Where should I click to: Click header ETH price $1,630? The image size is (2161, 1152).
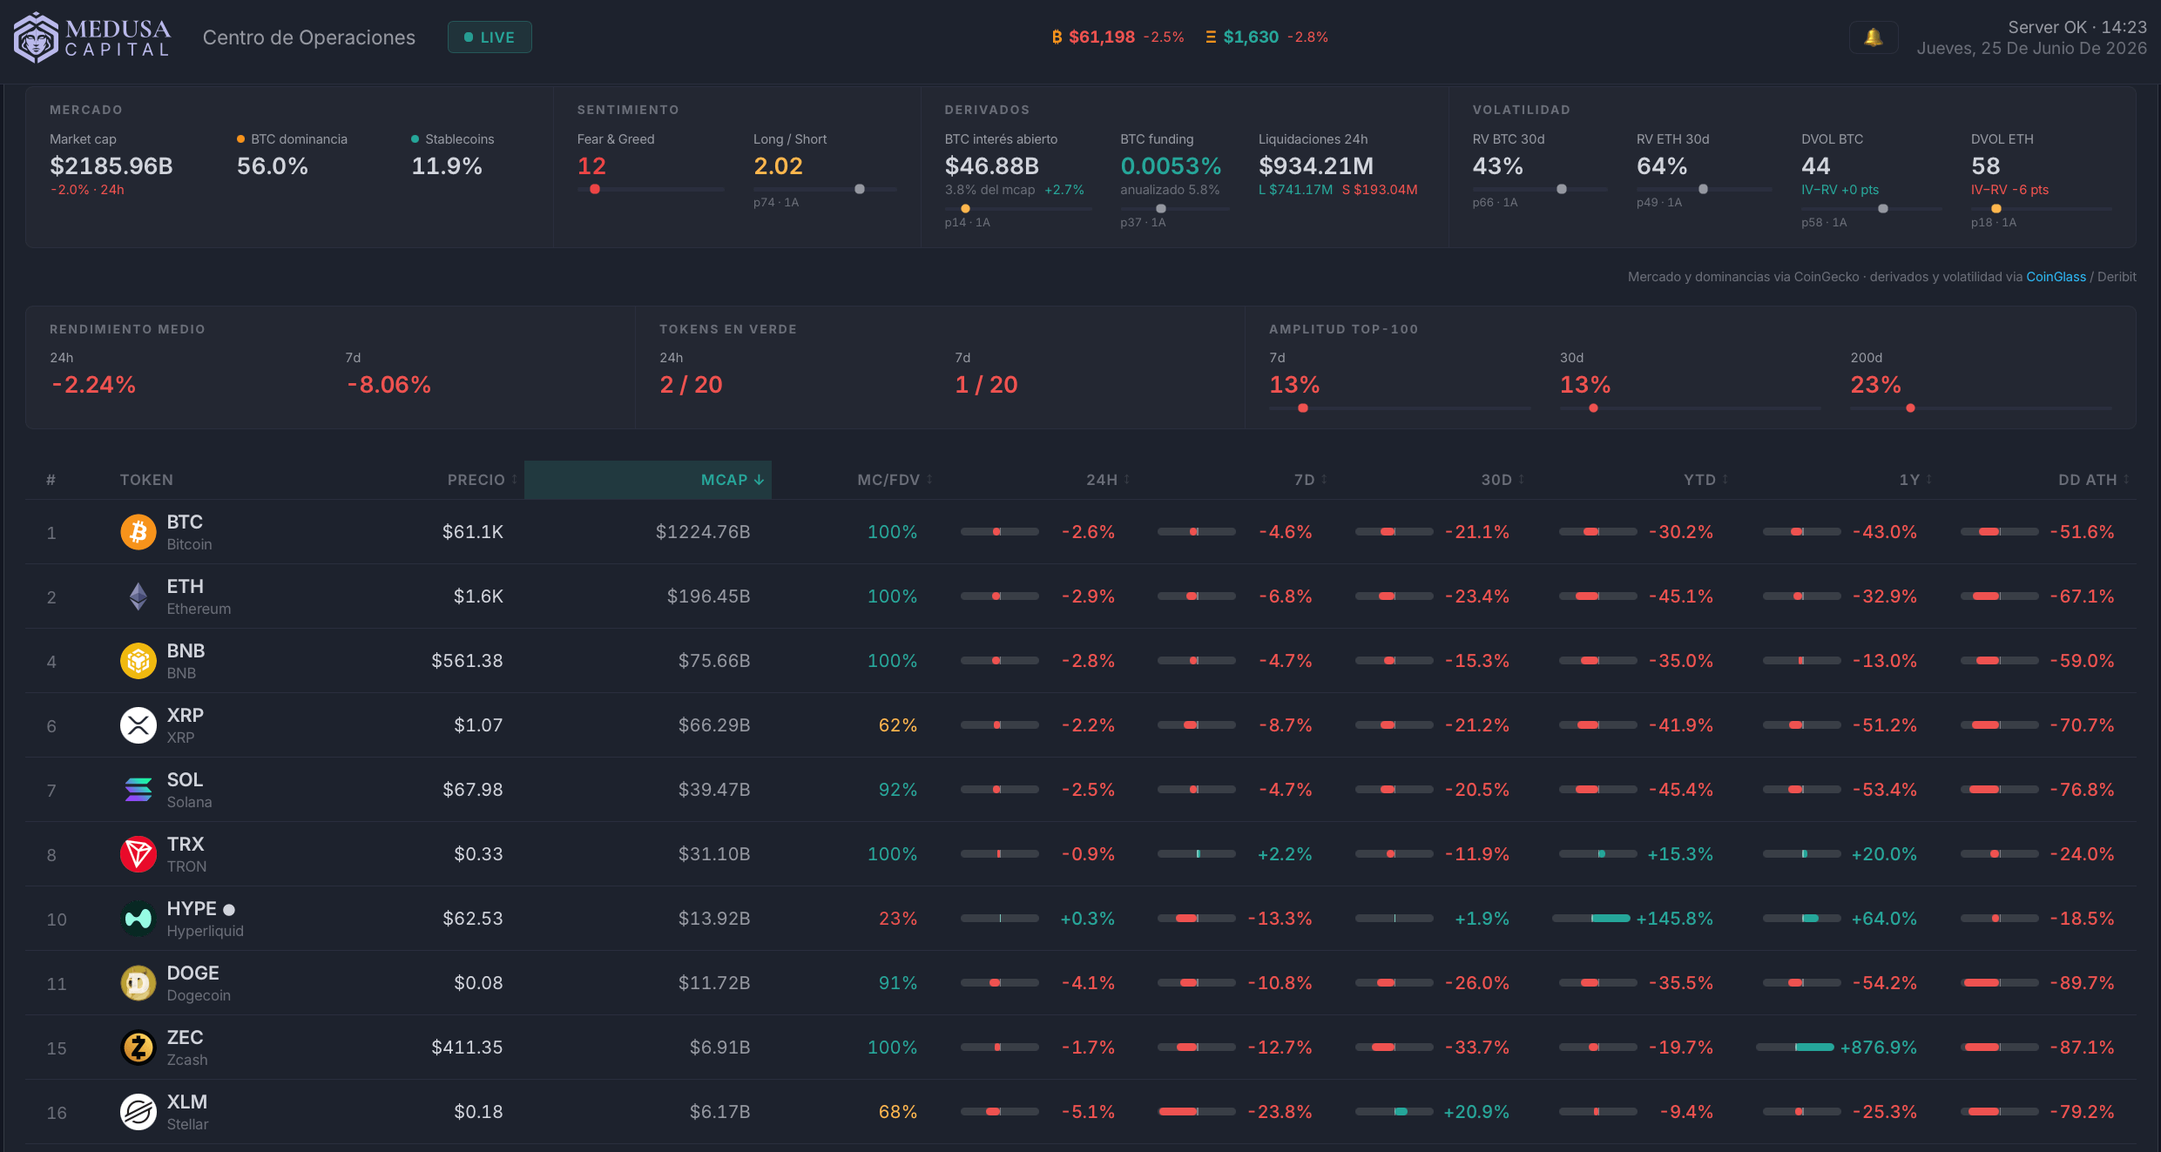tap(1251, 37)
